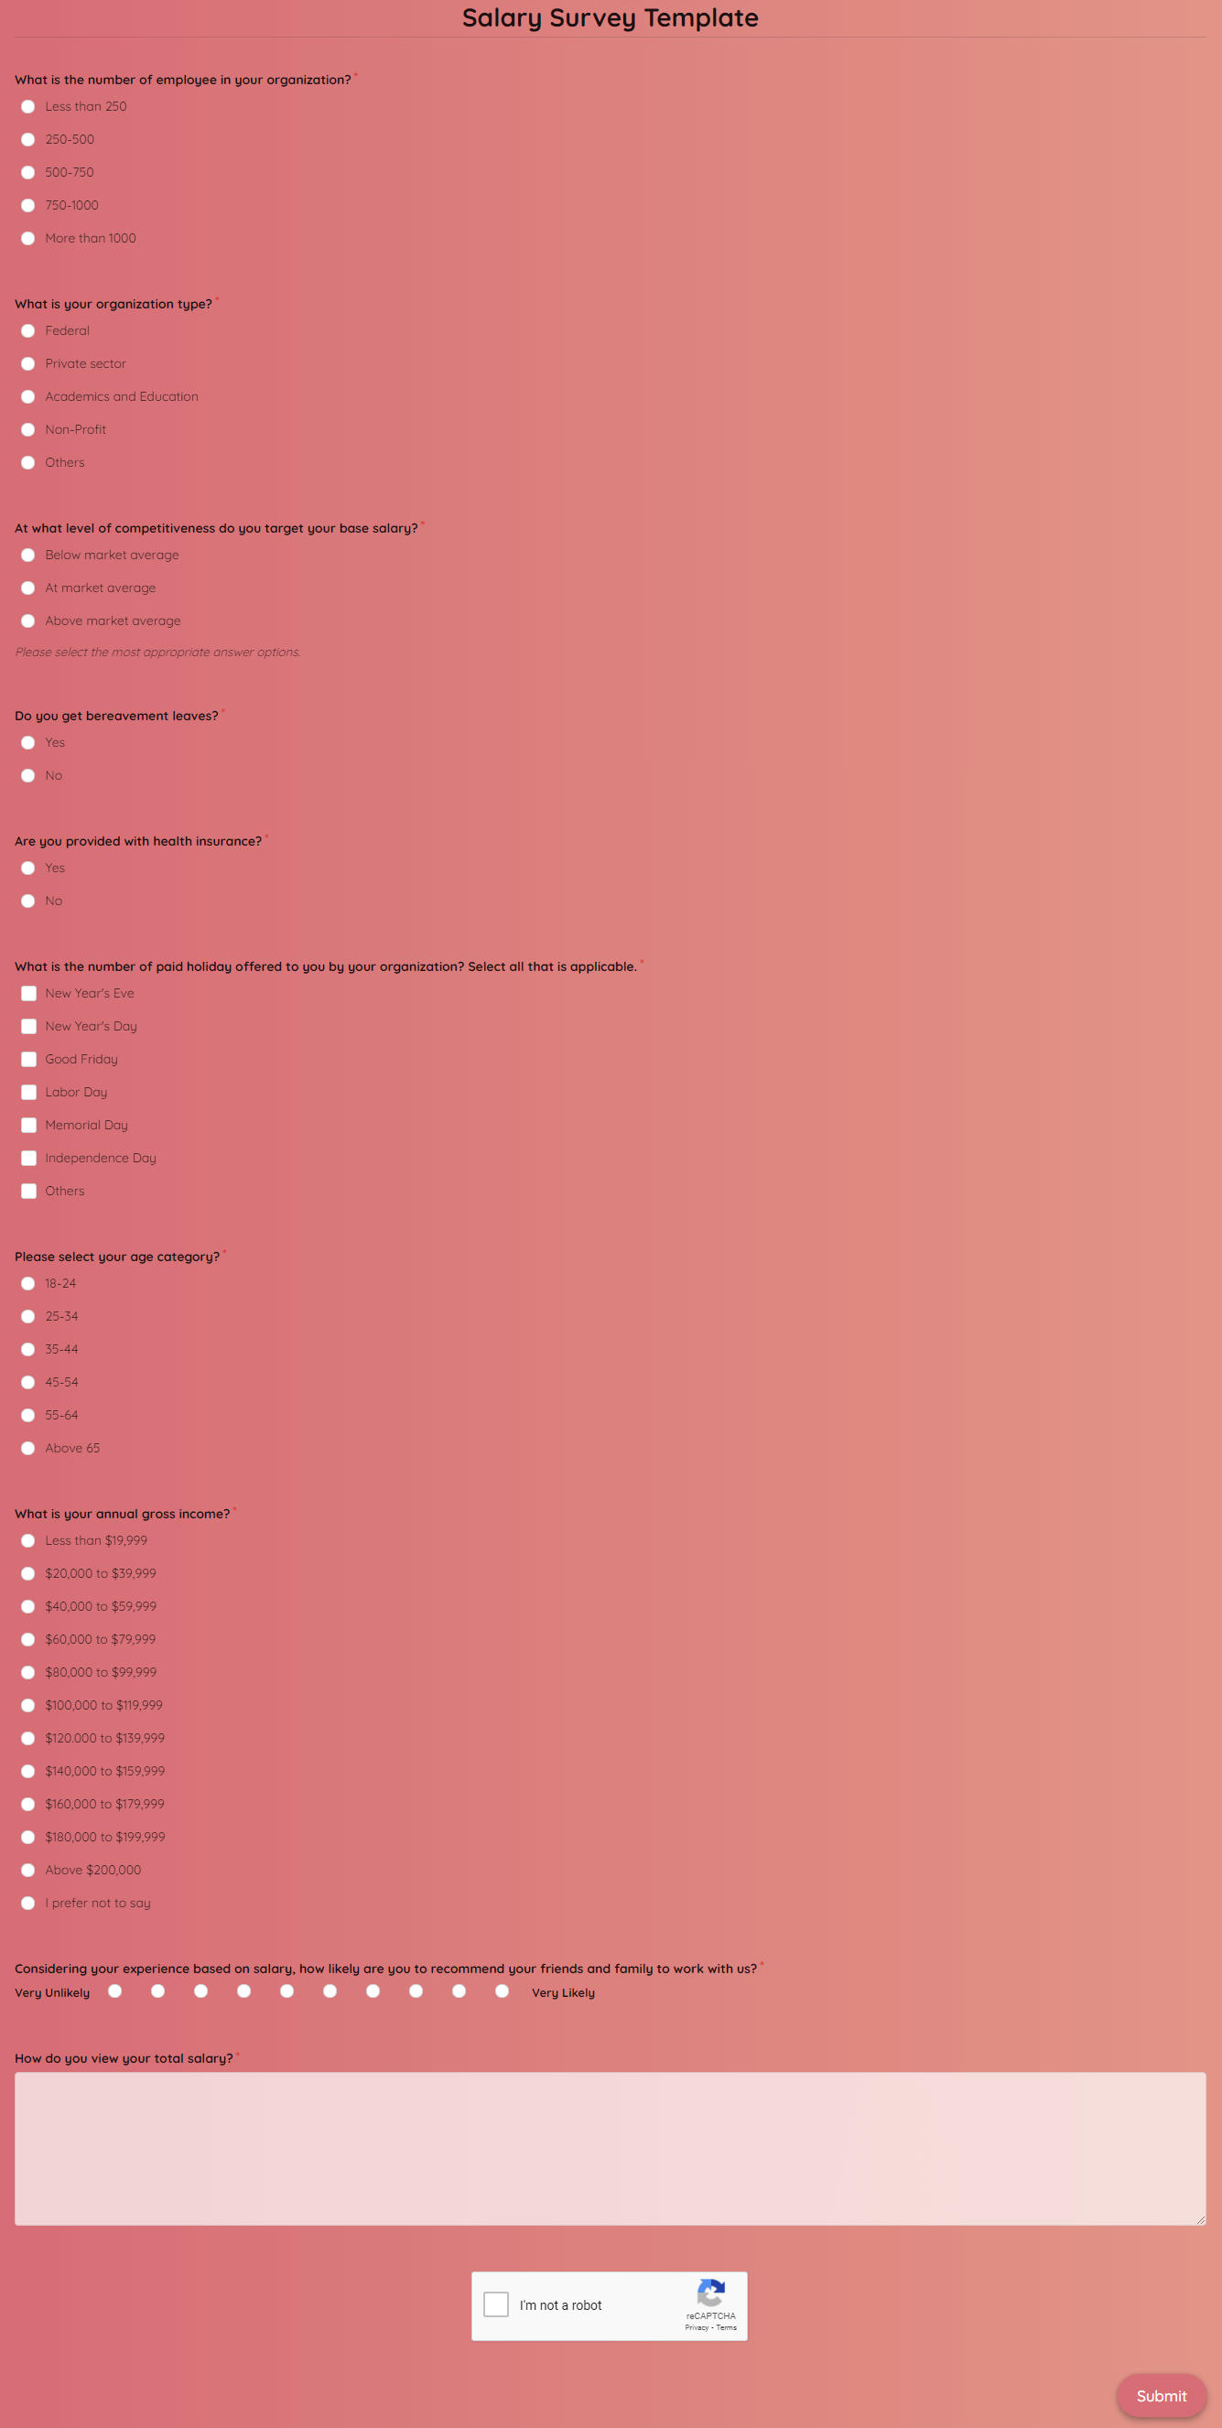This screenshot has height=2428, width=1222.
Task: Select 'Below market average' option
Action: pos(28,556)
